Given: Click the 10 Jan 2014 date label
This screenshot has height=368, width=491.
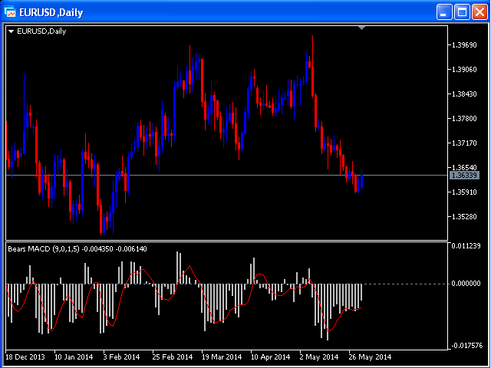Looking at the screenshot, I should coord(74,356).
